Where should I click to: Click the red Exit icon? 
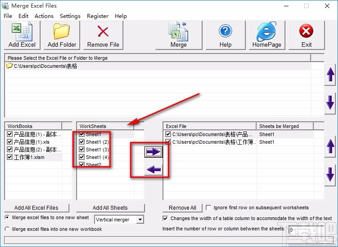tap(306, 31)
